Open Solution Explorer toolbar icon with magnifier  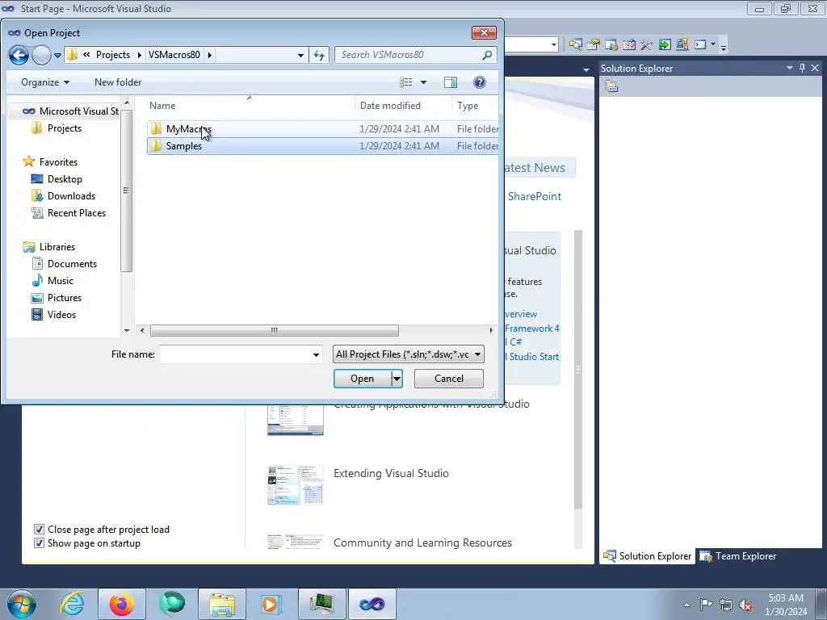[575, 45]
